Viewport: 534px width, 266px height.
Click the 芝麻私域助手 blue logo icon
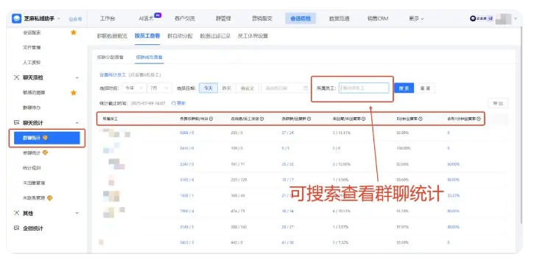point(16,18)
